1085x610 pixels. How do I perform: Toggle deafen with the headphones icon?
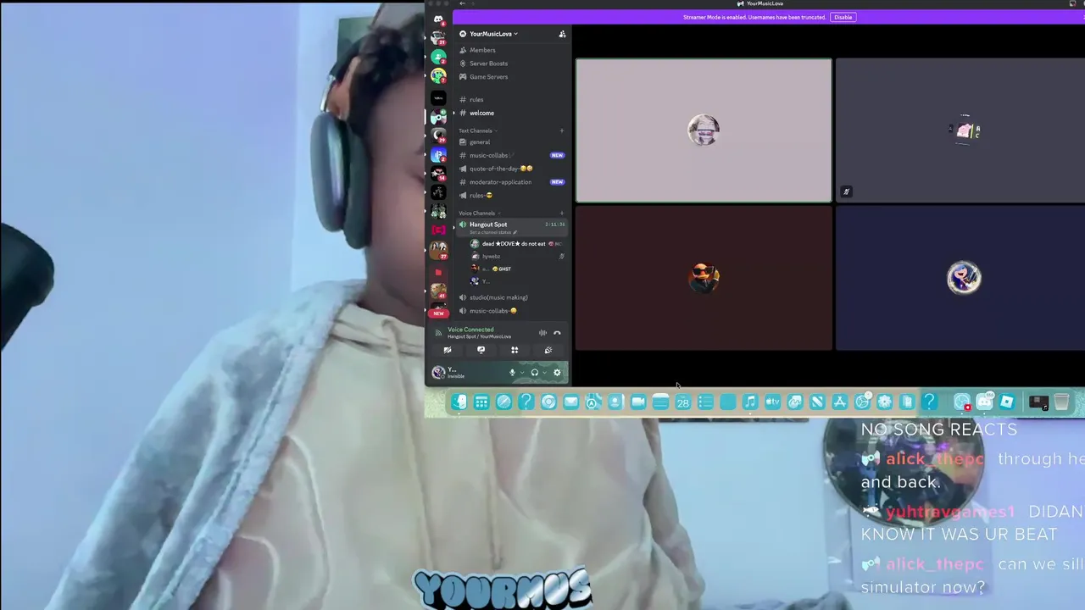pos(534,373)
